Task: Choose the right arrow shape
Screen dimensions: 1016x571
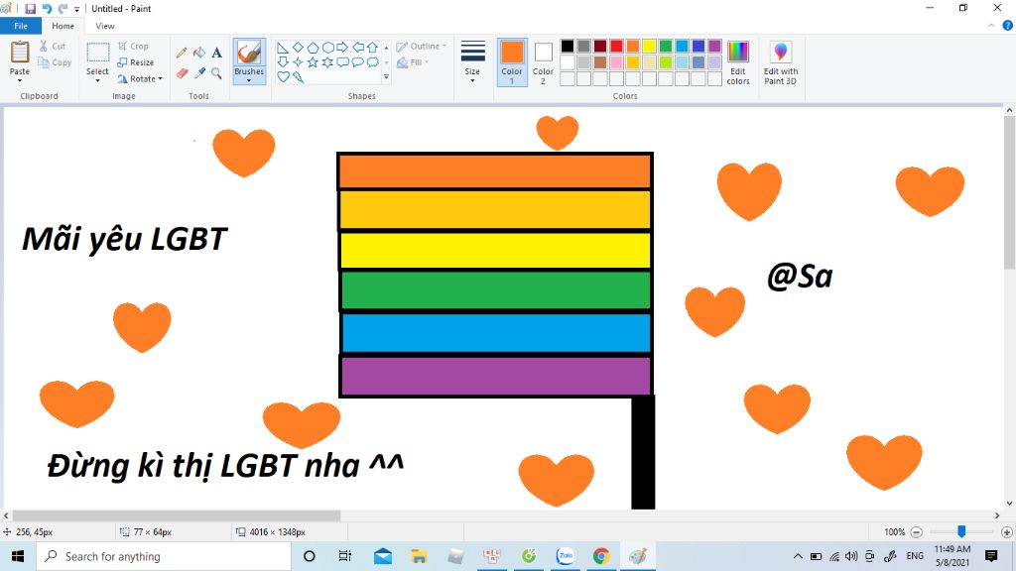Action: click(x=342, y=48)
